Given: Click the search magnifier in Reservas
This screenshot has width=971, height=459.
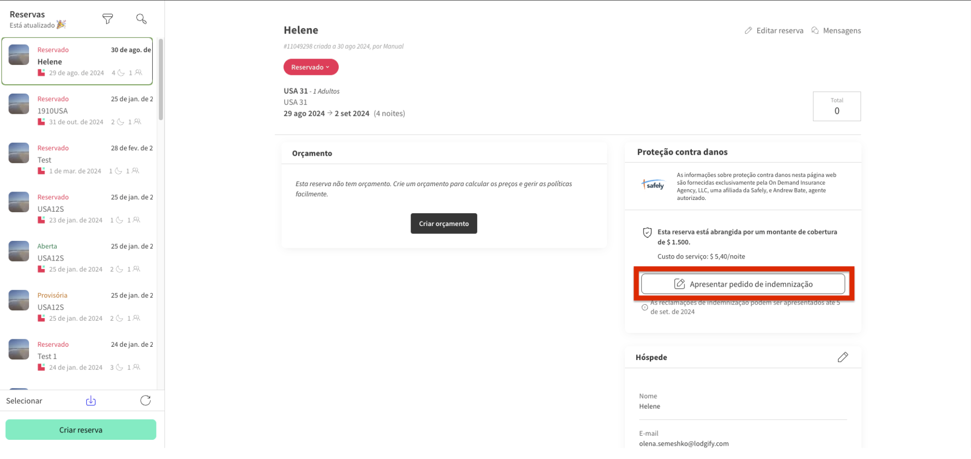Looking at the screenshot, I should tap(141, 19).
